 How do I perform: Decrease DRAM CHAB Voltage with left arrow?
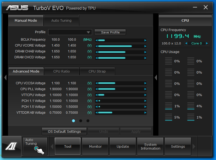click(97, 52)
